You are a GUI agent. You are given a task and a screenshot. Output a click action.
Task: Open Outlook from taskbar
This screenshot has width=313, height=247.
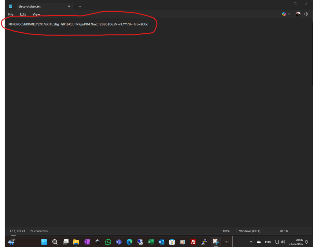click(x=161, y=242)
